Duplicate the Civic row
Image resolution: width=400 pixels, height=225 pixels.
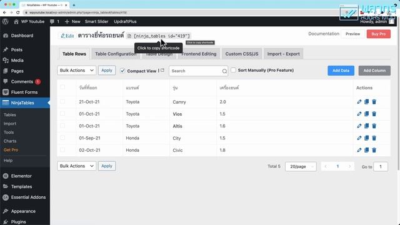click(367, 150)
